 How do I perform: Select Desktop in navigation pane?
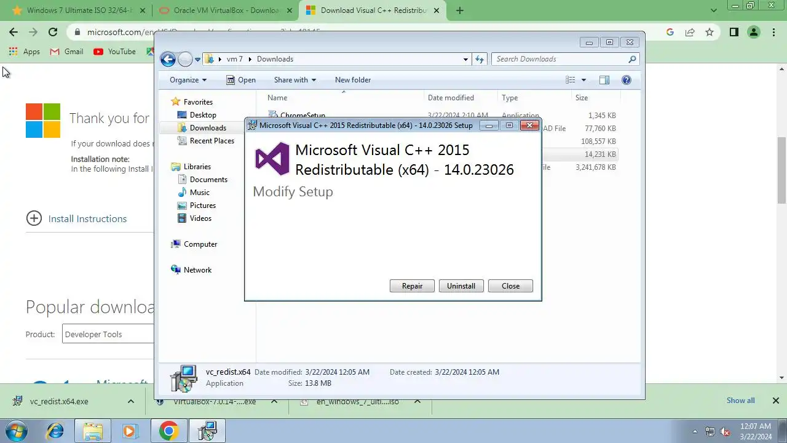pos(203,115)
